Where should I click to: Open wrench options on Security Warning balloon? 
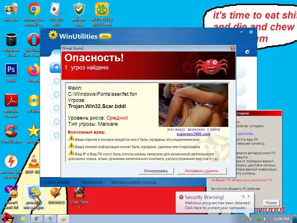(x=243, y=196)
